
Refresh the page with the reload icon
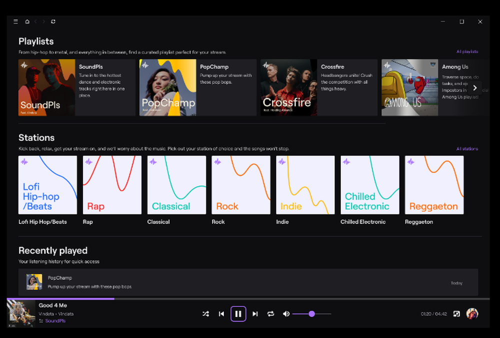(53, 21)
